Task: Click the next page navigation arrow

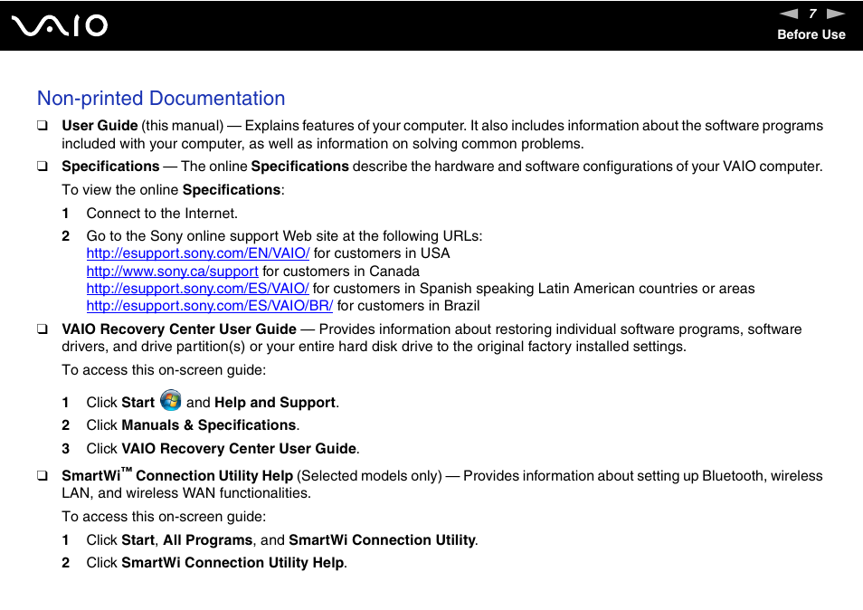Action: 836,13
